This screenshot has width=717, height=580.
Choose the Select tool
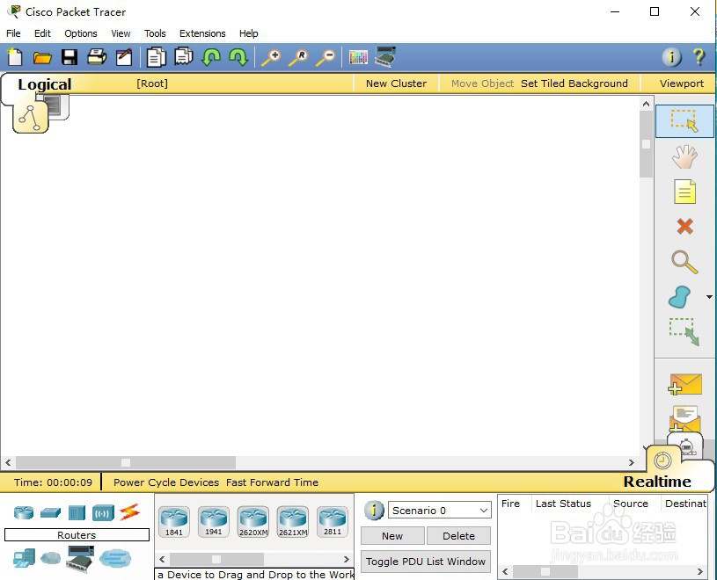pos(684,121)
